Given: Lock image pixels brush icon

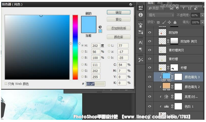Looking at the screenshot, I should click(164, 22).
